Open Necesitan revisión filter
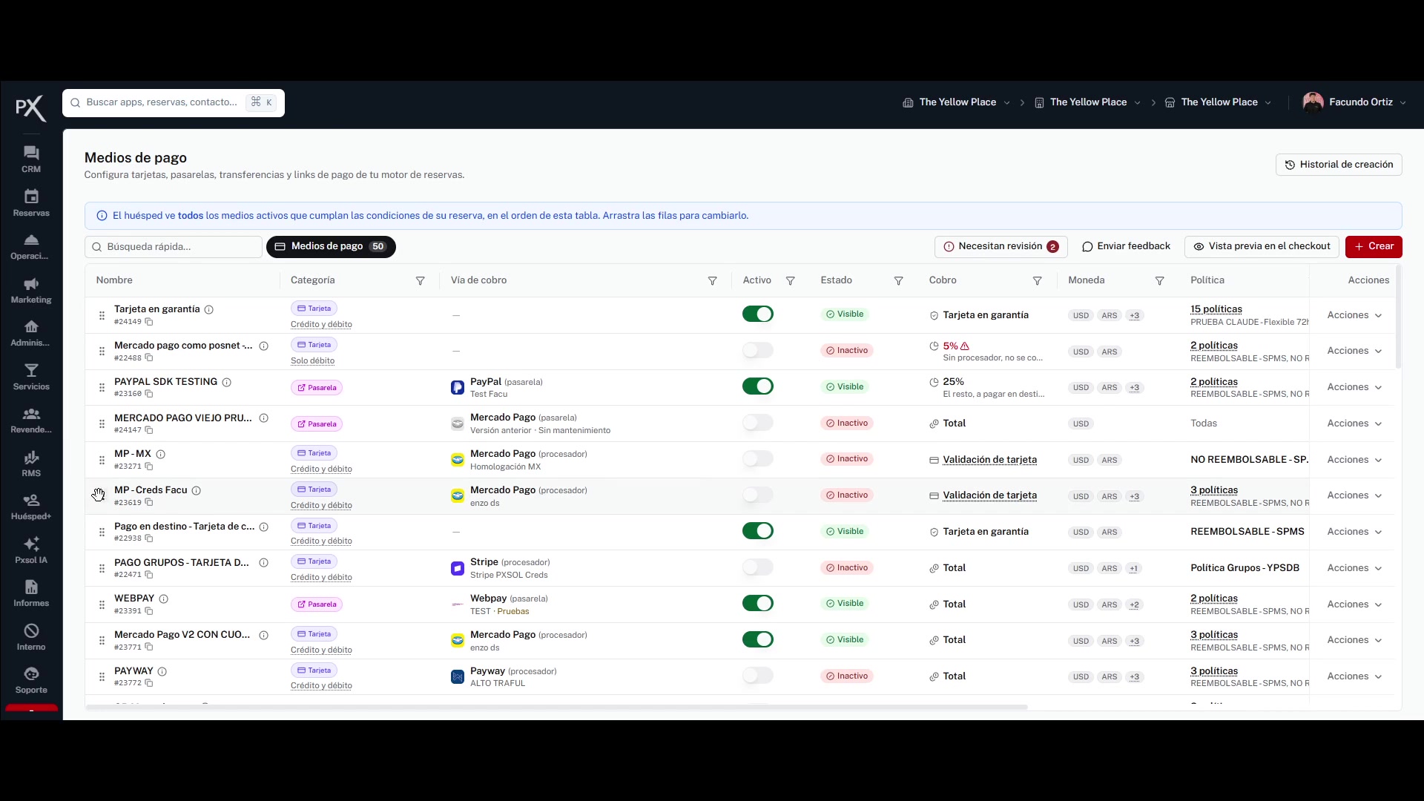Screen dimensions: 1424x801 click(x=1001, y=246)
